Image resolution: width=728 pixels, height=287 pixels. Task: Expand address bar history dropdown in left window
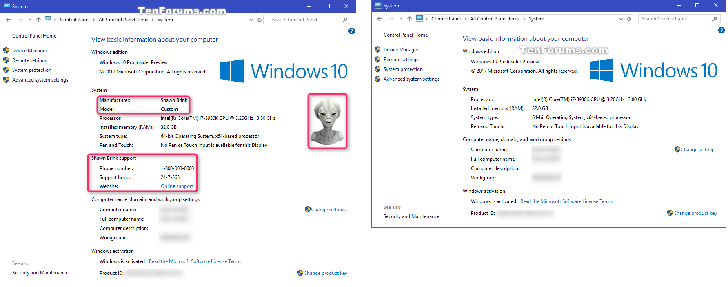click(x=251, y=20)
